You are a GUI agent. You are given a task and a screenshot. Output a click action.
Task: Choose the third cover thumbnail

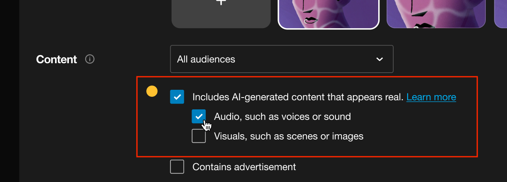pyautogui.click(x=436, y=13)
